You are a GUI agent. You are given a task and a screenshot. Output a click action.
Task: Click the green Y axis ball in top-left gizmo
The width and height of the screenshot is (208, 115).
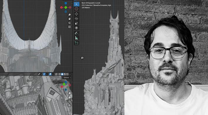[x=66, y=8]
